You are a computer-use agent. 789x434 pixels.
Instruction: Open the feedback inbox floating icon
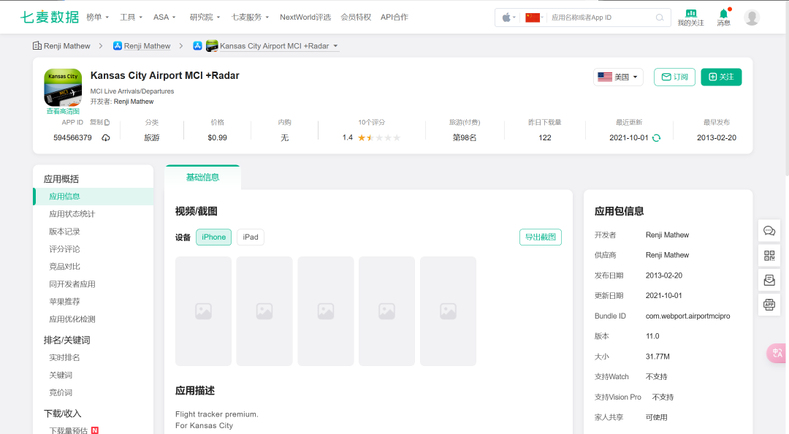(x=769, y=280)
